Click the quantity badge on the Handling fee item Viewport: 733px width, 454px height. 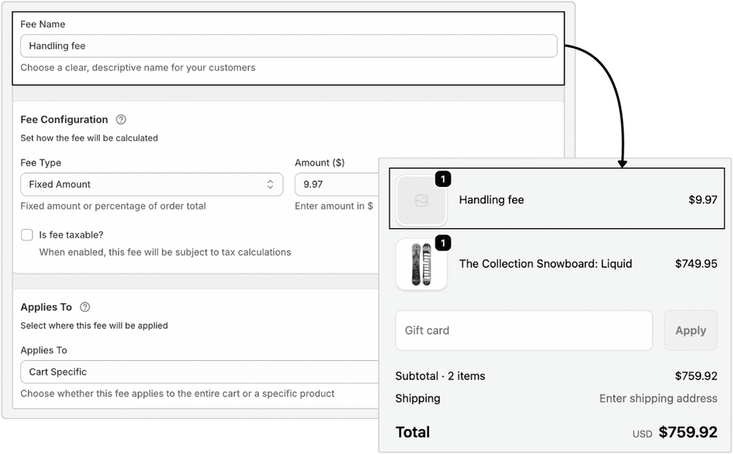[x=443, y=178]
